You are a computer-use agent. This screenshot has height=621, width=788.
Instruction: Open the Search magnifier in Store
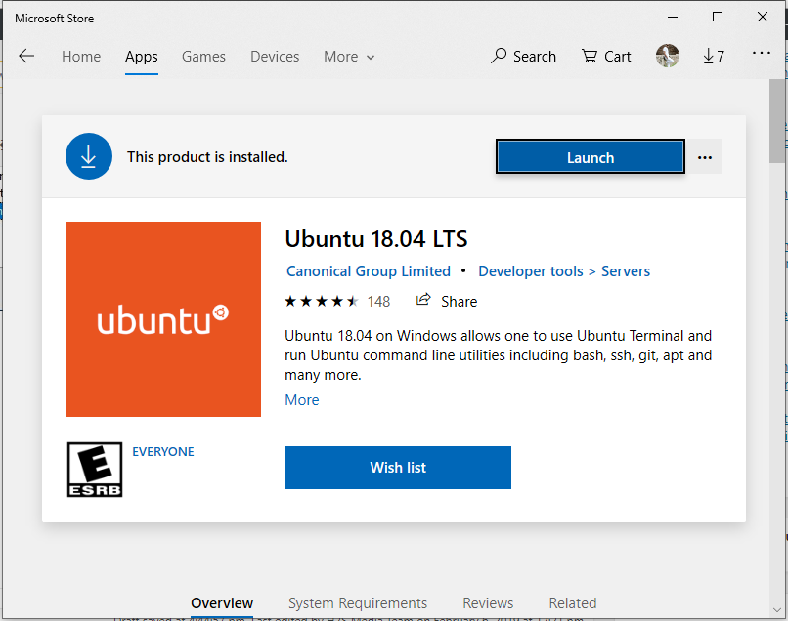click(x=523, y=57)
